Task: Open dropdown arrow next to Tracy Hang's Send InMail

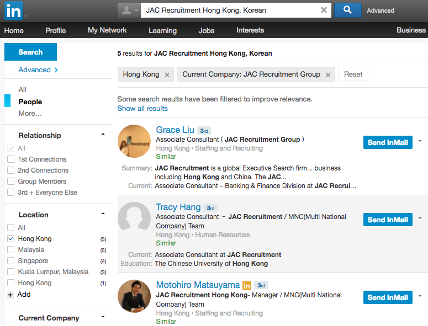Action: coord(420,218)
